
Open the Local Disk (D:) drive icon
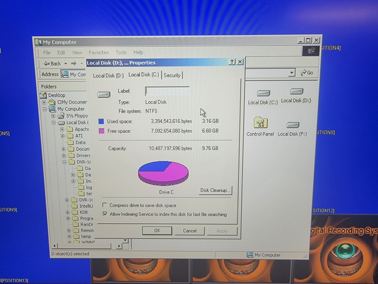[x=296, y=92]
